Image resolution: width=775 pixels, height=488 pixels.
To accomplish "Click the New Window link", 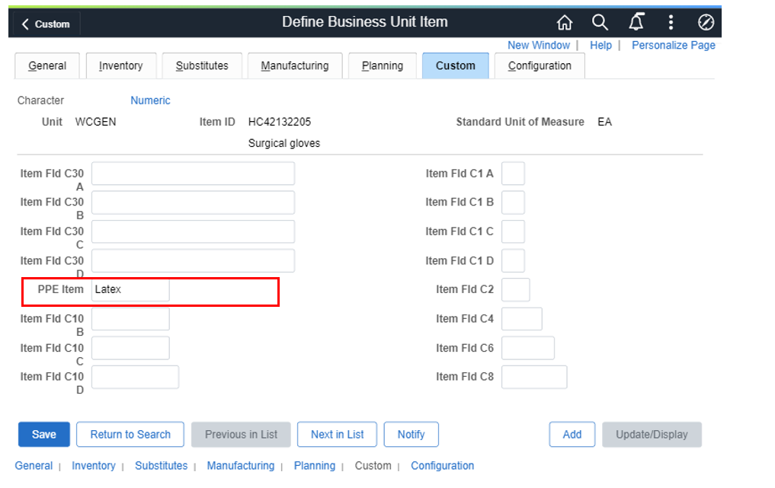I will 539,46.
